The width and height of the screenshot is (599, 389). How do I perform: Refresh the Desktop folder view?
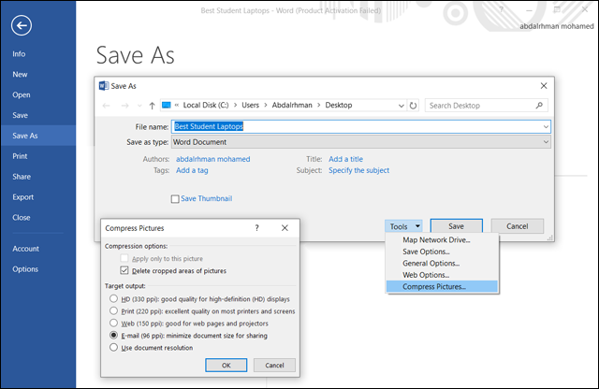pos(413,106)
